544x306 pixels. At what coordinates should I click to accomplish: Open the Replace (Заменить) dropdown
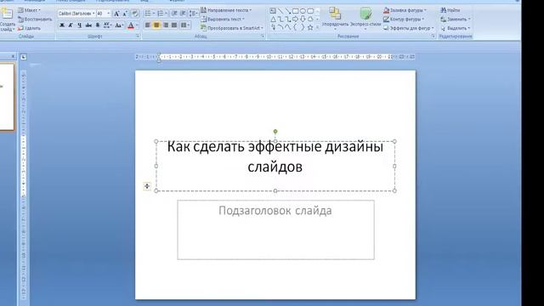click(456, 19)
